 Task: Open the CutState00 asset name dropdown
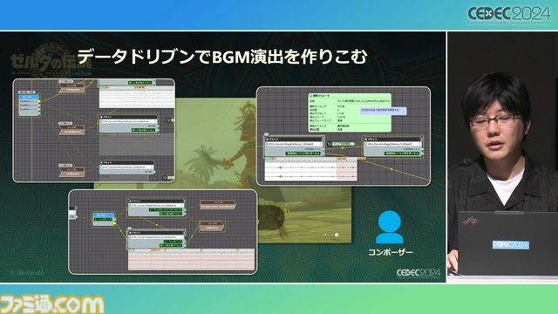[295, 144]
